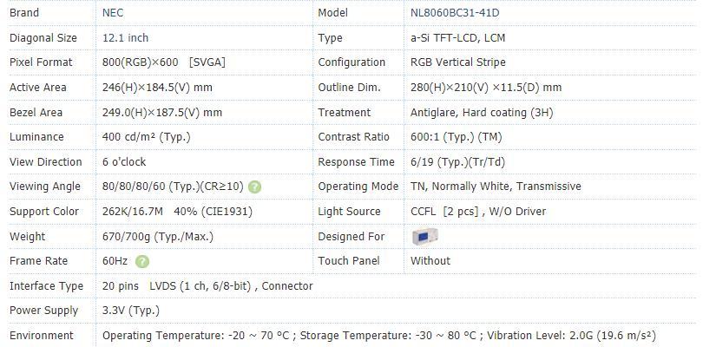
Task: Select the NEC brand value
Action: point(113,12)
